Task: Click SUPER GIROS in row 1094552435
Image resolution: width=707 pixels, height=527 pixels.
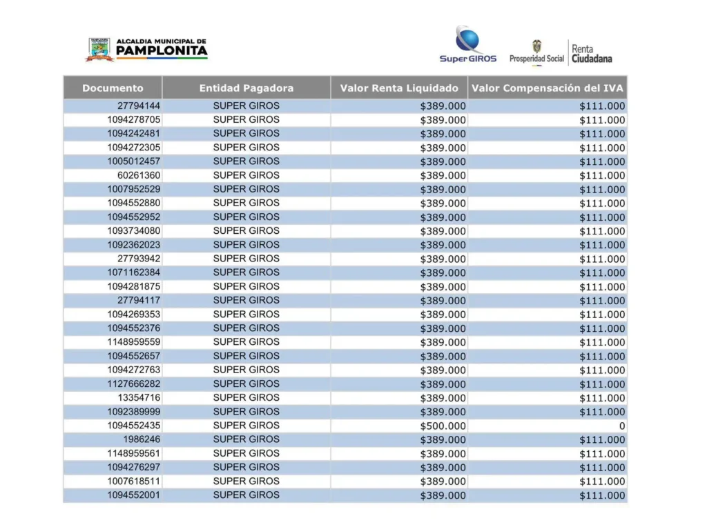Action: 246,426
